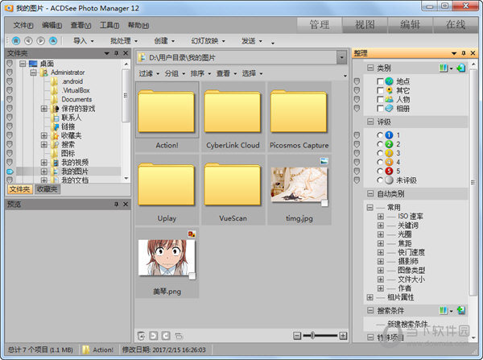Screen dimensions: 483x360
Task: Check the 人物 category checkbox
Action: tap(380, 99)
